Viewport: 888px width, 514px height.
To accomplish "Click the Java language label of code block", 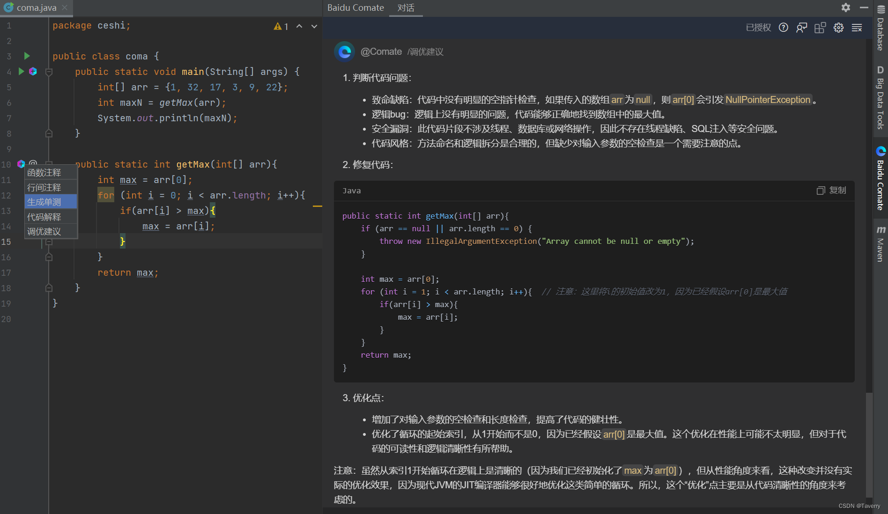I will coord(351,191).
